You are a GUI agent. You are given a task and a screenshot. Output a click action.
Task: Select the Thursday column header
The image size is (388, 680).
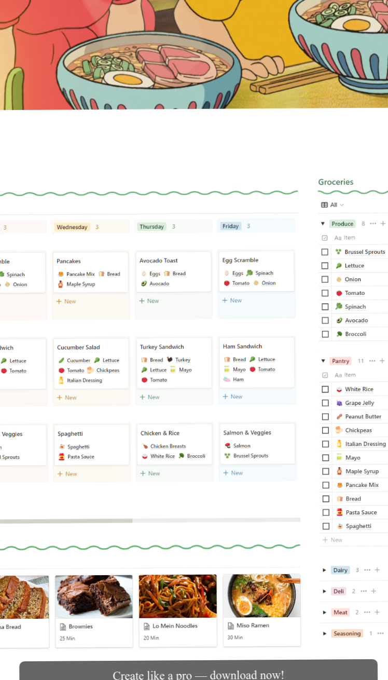coord(151,226)
